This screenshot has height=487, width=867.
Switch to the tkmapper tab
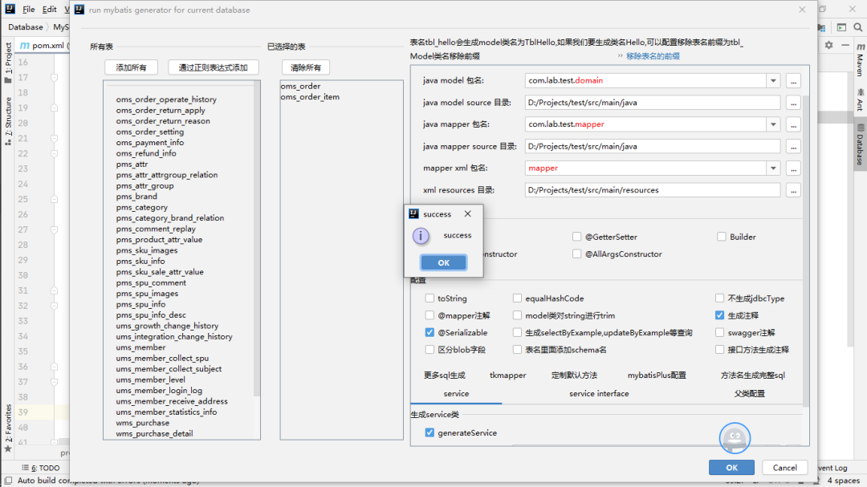(507, 375)
